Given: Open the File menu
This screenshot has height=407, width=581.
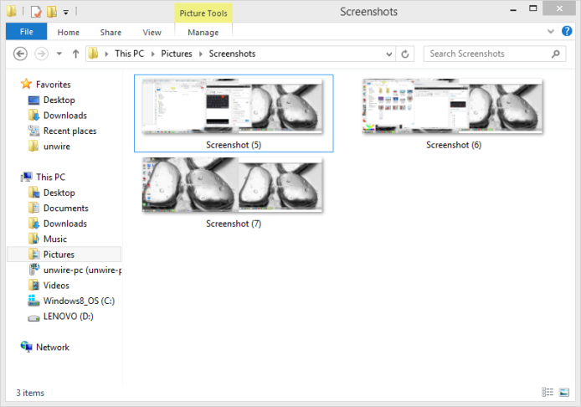Looking at the screenshot, I should 26,33.
